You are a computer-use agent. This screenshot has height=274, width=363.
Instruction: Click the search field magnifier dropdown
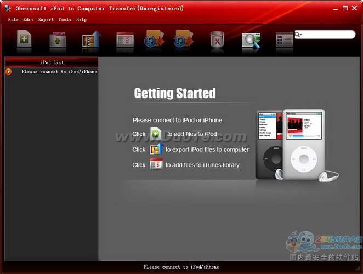(x=298, y=35)
